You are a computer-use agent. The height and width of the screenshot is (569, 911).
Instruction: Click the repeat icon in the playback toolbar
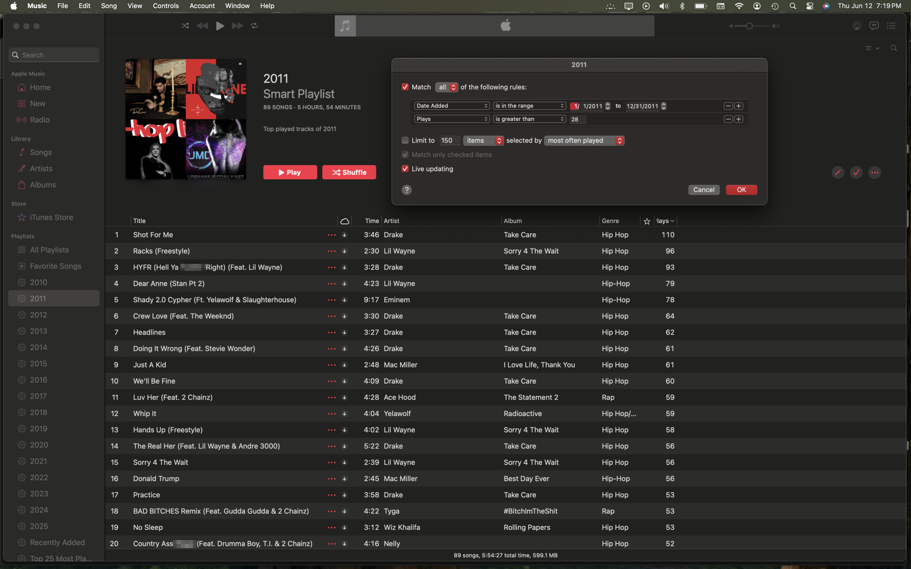click(254, 26)
